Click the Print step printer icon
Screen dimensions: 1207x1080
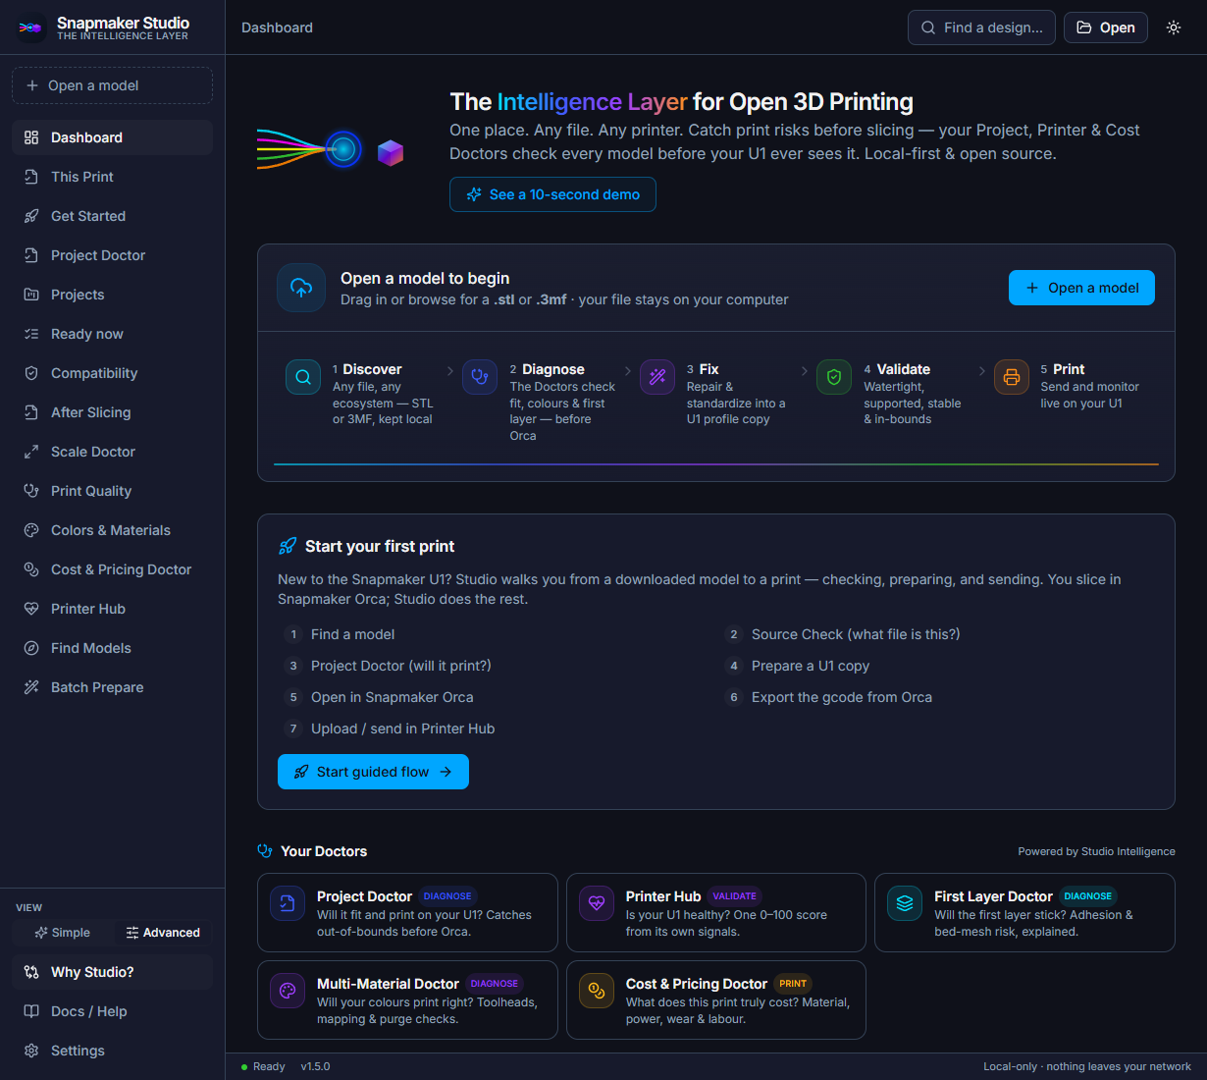pos(1012,377)
